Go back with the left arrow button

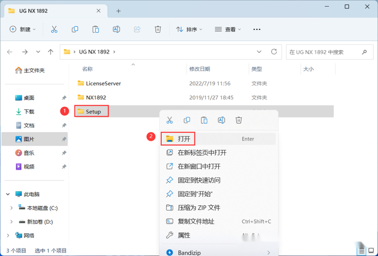pyautogui.click(x=9, y=52)
